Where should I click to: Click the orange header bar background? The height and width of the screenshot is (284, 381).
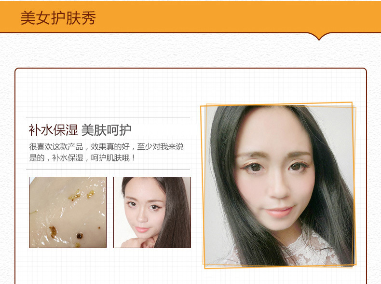(x=218, y=17)
